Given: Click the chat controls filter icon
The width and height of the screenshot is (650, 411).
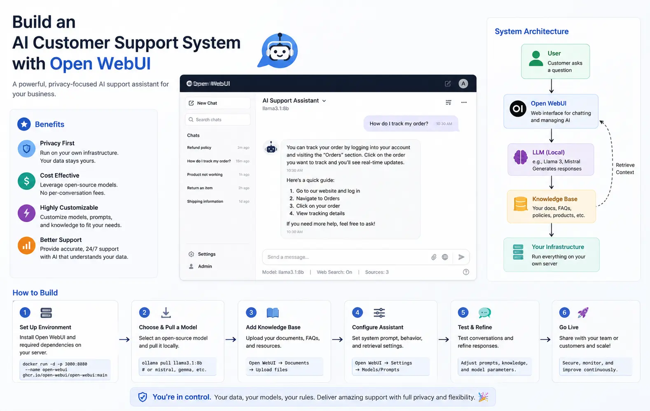Looking at the screenshot, I should pyautogui.click(x=449, y=103).
